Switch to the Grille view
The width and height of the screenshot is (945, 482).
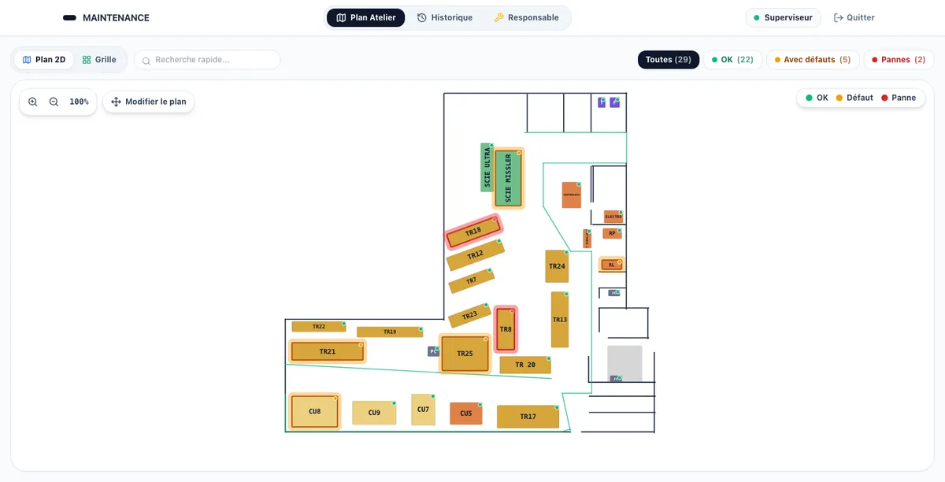99,60
